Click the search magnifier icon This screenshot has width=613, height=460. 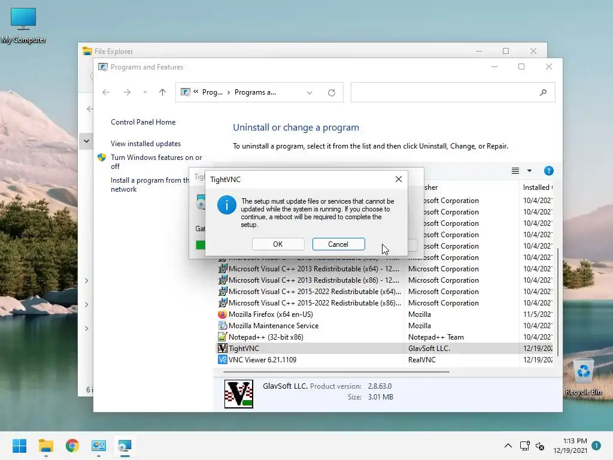point(543,92)
